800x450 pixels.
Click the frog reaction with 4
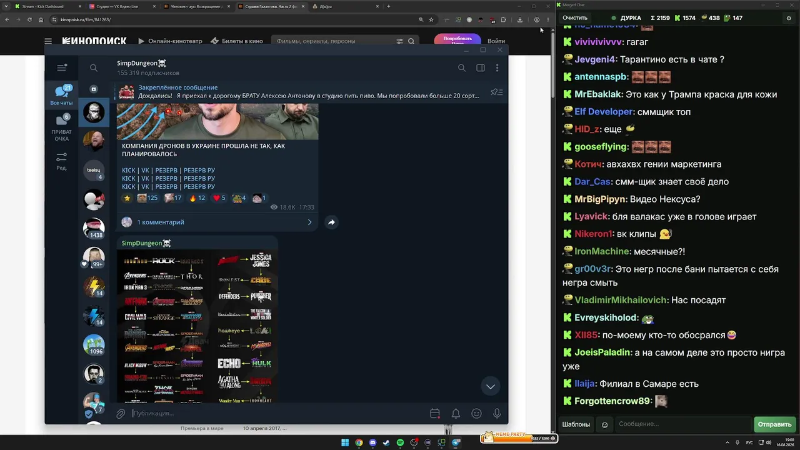(x=239, y=198)
